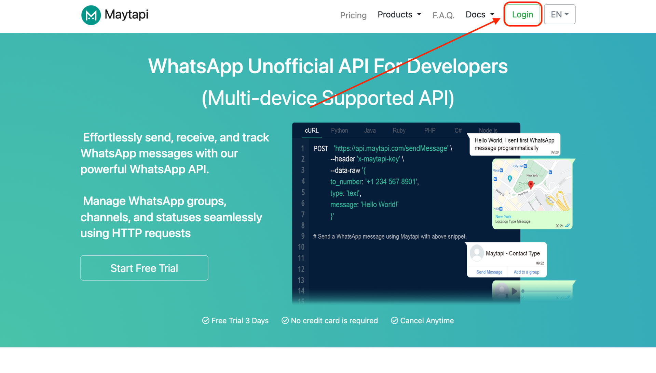The width and height of the screenshot is (656, 373).
Task: Open the Pricing page link
Action: [x=353, y=15]
